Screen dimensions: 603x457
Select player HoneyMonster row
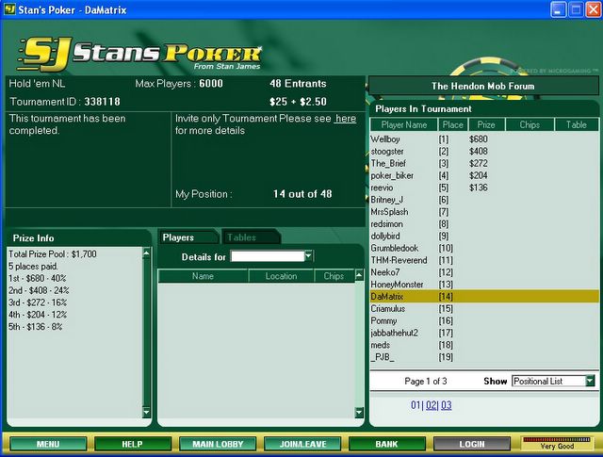point(484,285)
